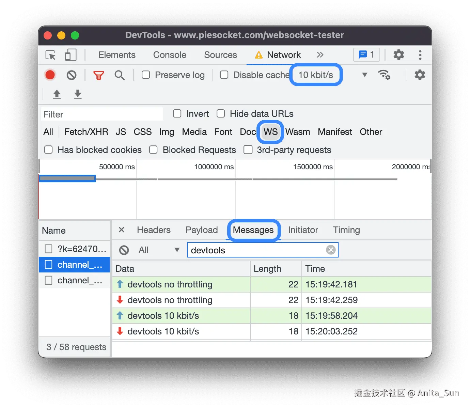Open the Initiator tab
The image size is (470, 408).
coord(303,230)
